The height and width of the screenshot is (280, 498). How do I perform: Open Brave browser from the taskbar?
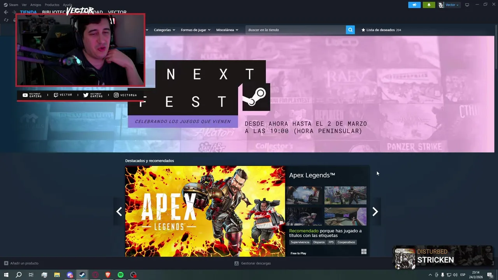(108, 275)
